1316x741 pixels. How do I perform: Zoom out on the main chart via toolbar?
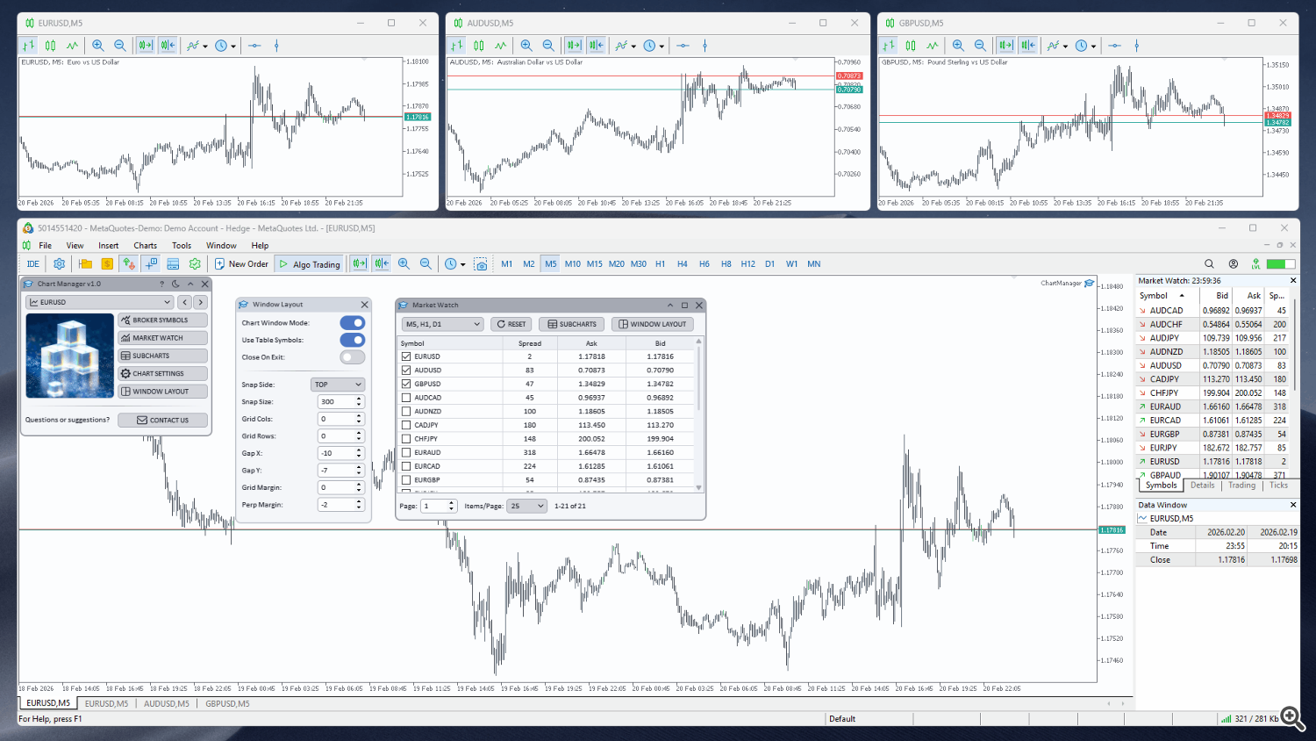[x=426, y=263]
